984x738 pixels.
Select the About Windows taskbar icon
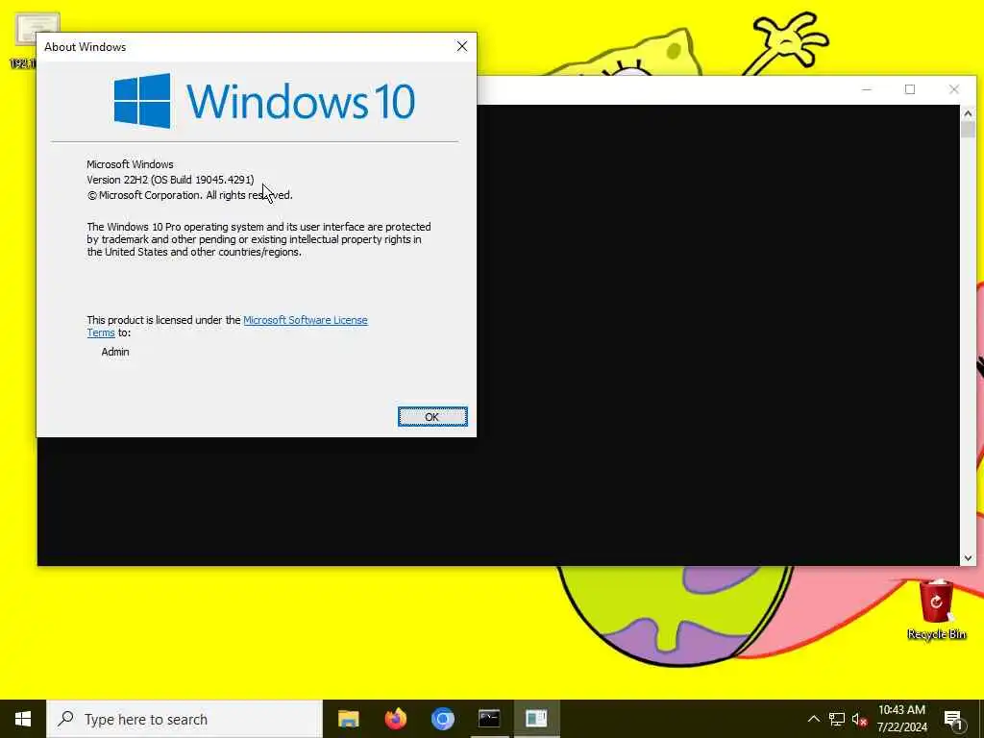coord(536,719)
